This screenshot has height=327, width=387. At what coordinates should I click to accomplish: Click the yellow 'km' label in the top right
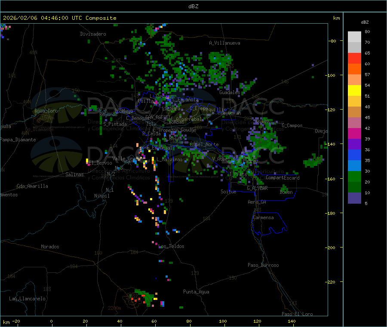click(336, 18)
